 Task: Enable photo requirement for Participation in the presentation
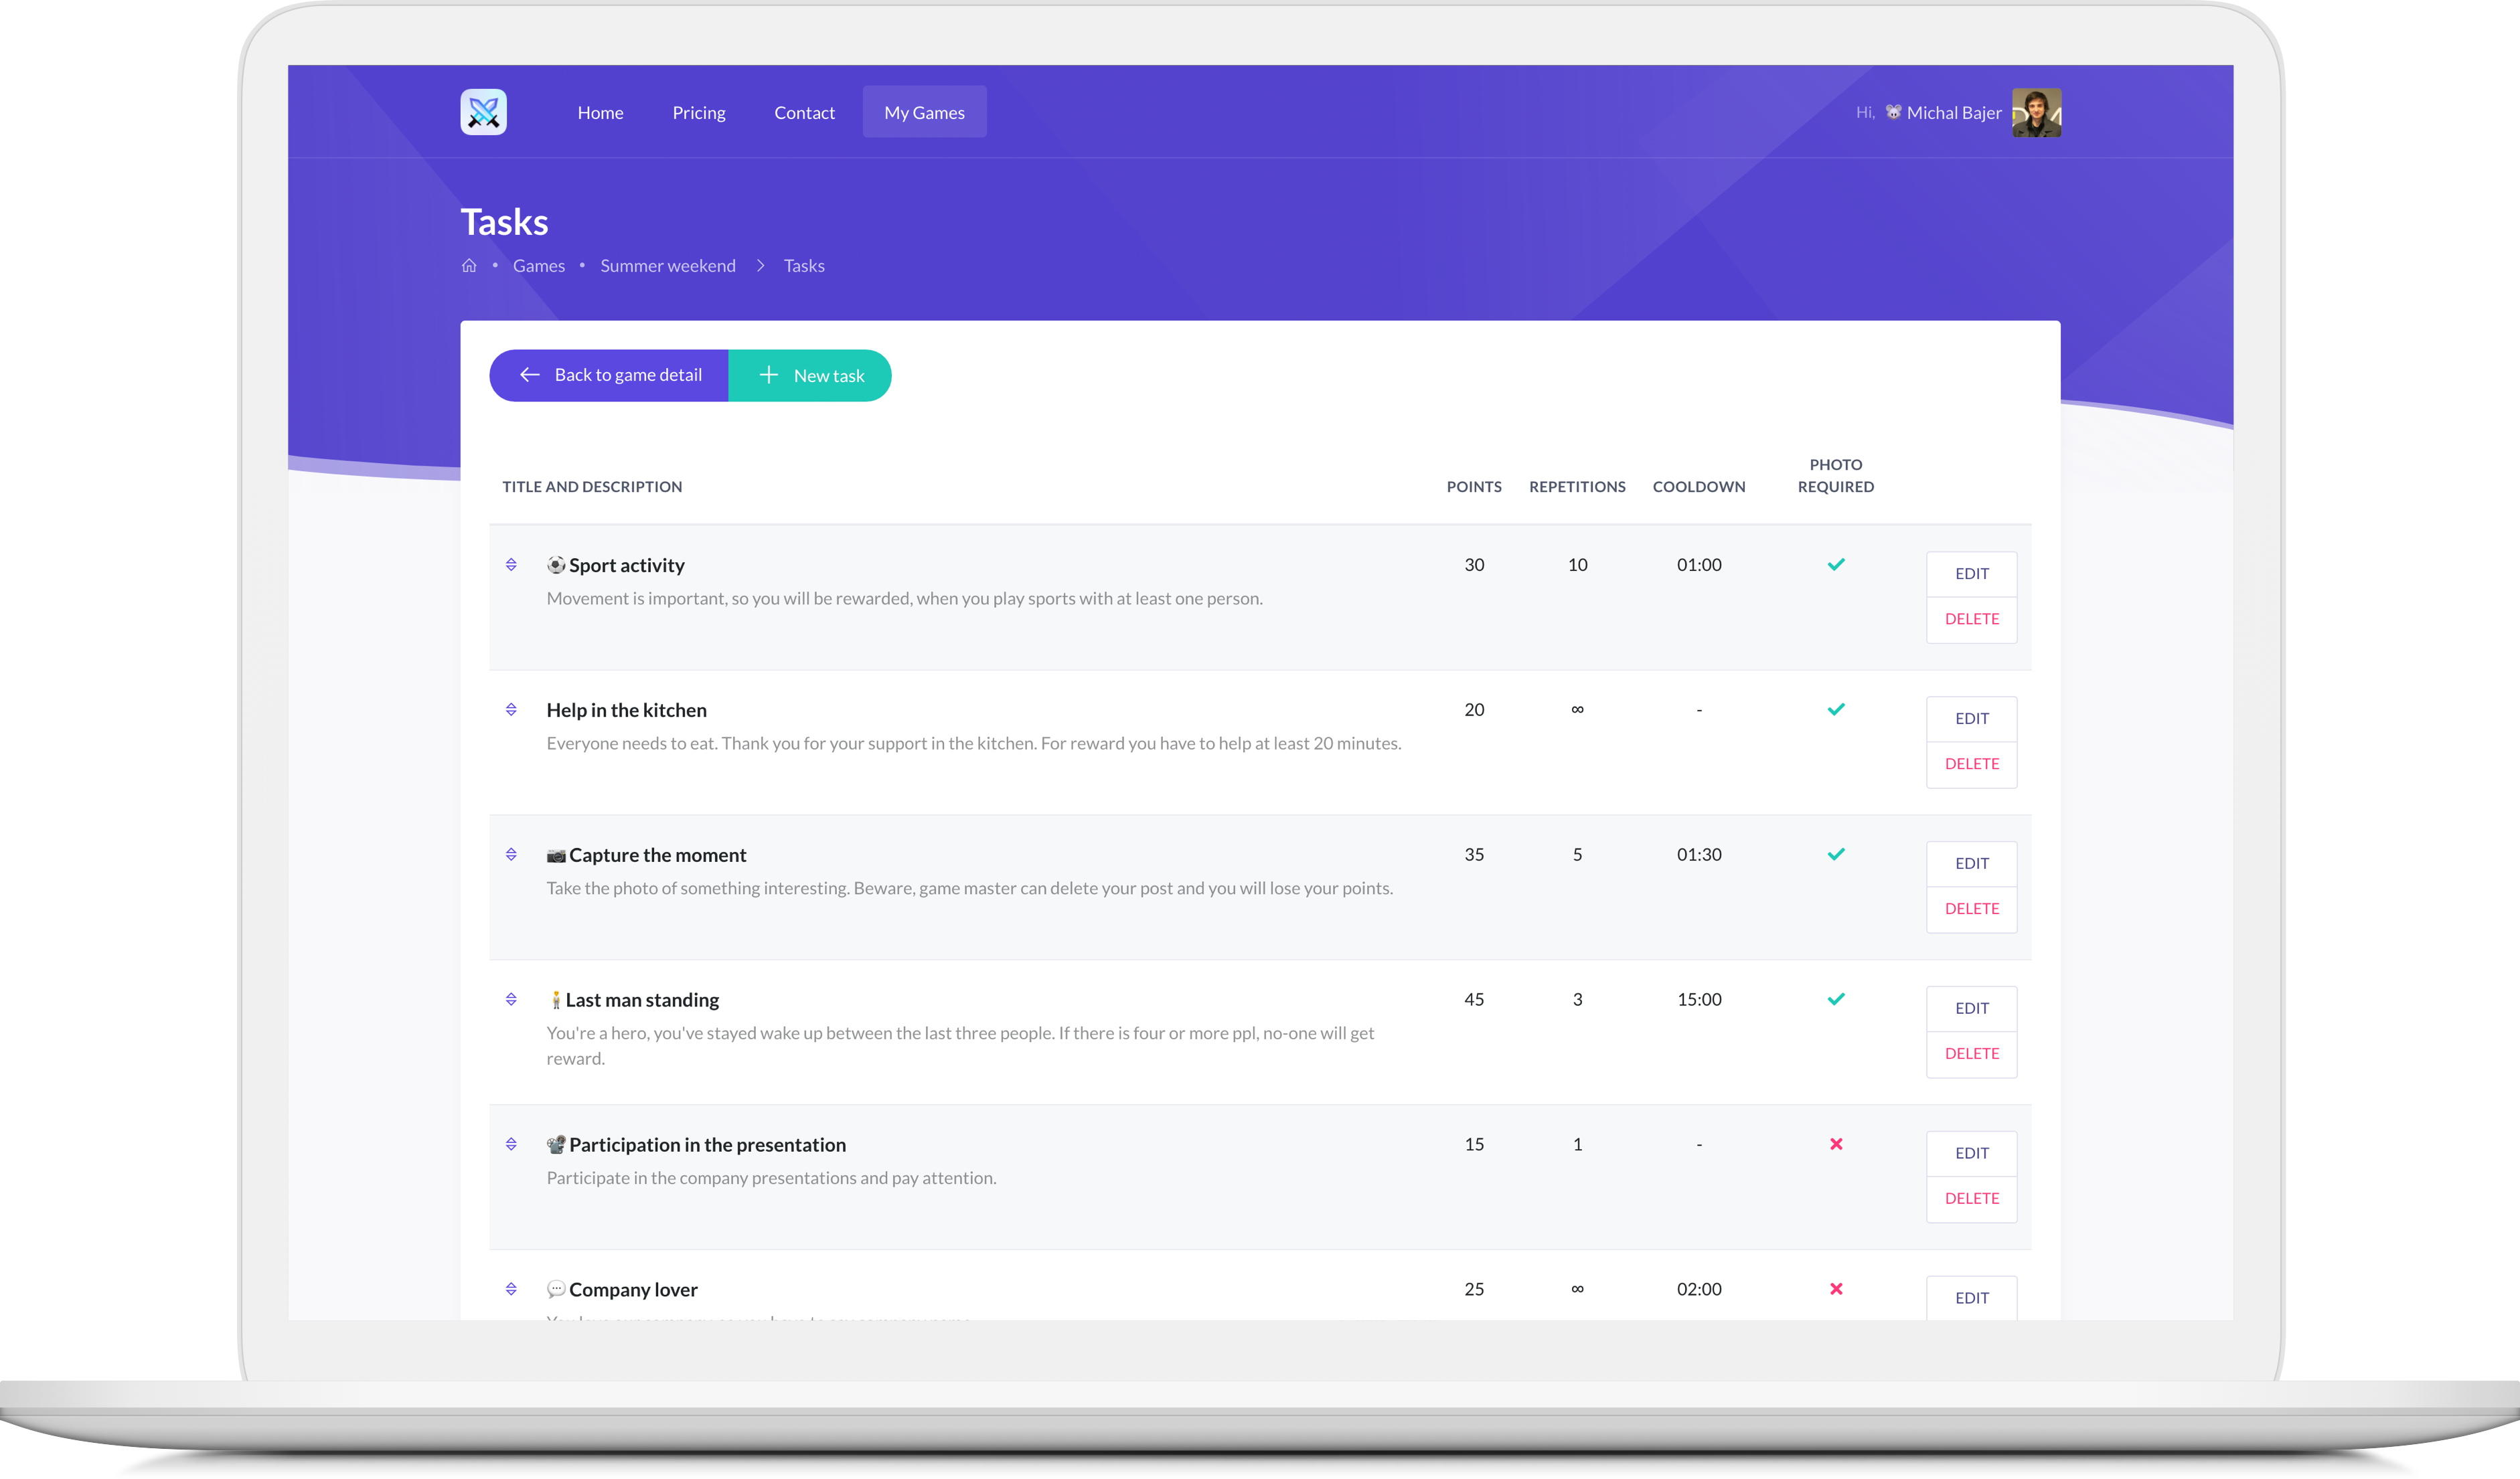(1836, 1144)
